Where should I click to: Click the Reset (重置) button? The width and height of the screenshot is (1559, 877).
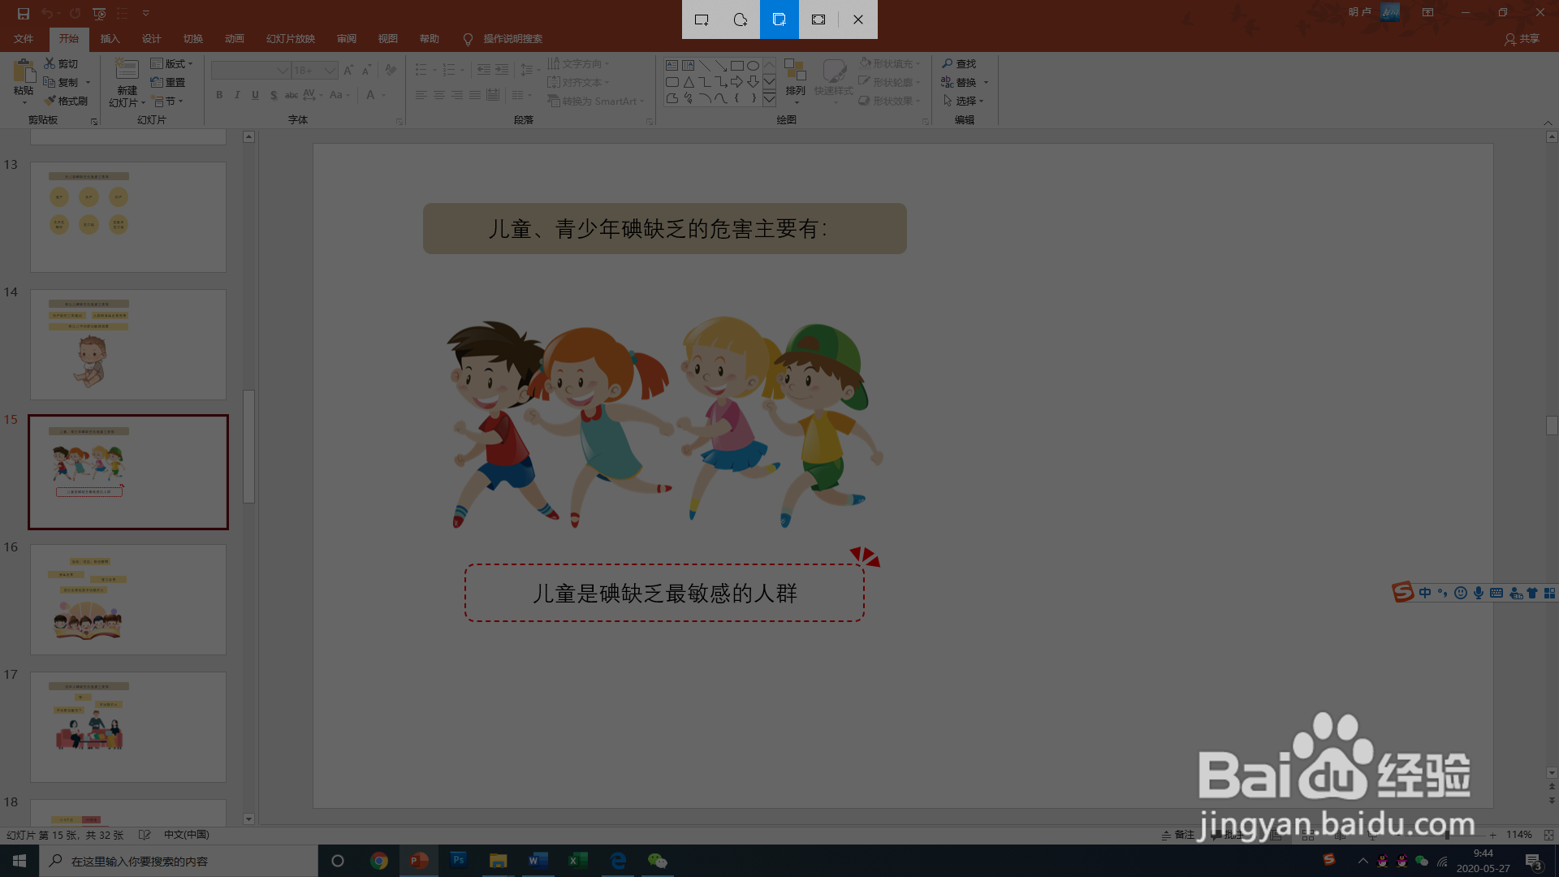tap(168, 82)
